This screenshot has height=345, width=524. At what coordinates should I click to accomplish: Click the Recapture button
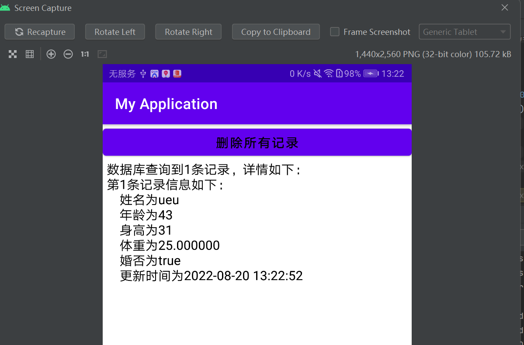click(x=39, y=32)
